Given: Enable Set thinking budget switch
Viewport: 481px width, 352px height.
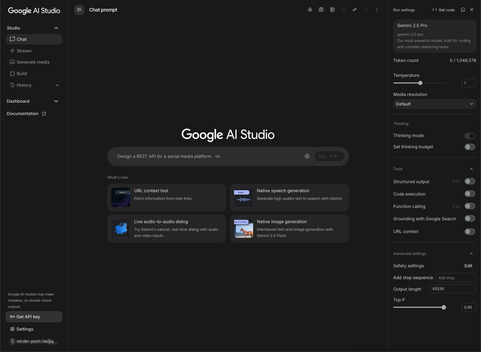Looking at the screenshot, I should tap(470, 147).
